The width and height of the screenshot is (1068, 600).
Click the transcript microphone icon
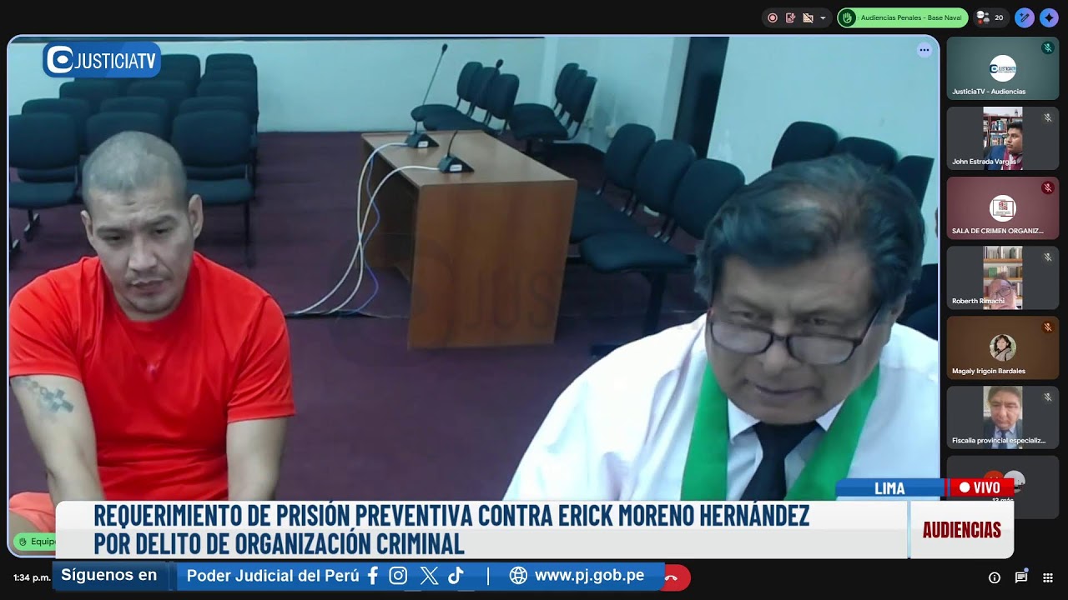(790, 17)
